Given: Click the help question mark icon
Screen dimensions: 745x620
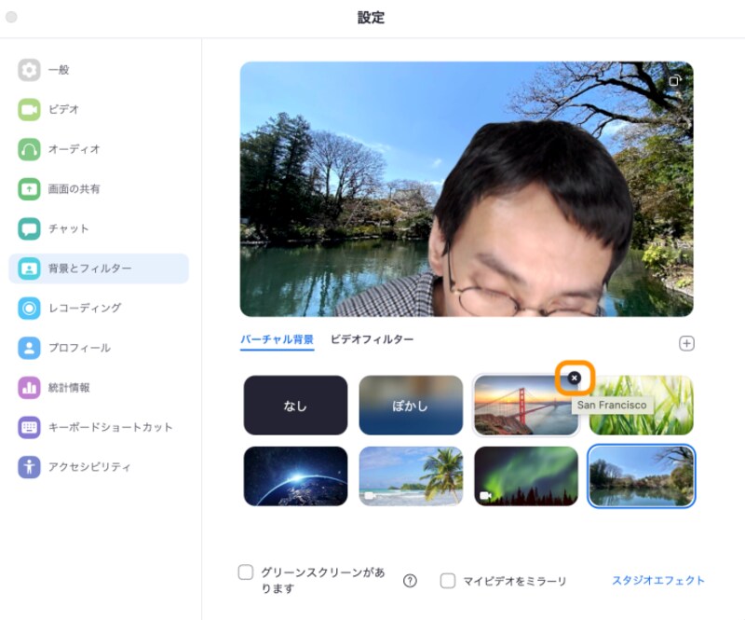Looking at the screenshot, I should pyautogui.click(x=411, y=579).
